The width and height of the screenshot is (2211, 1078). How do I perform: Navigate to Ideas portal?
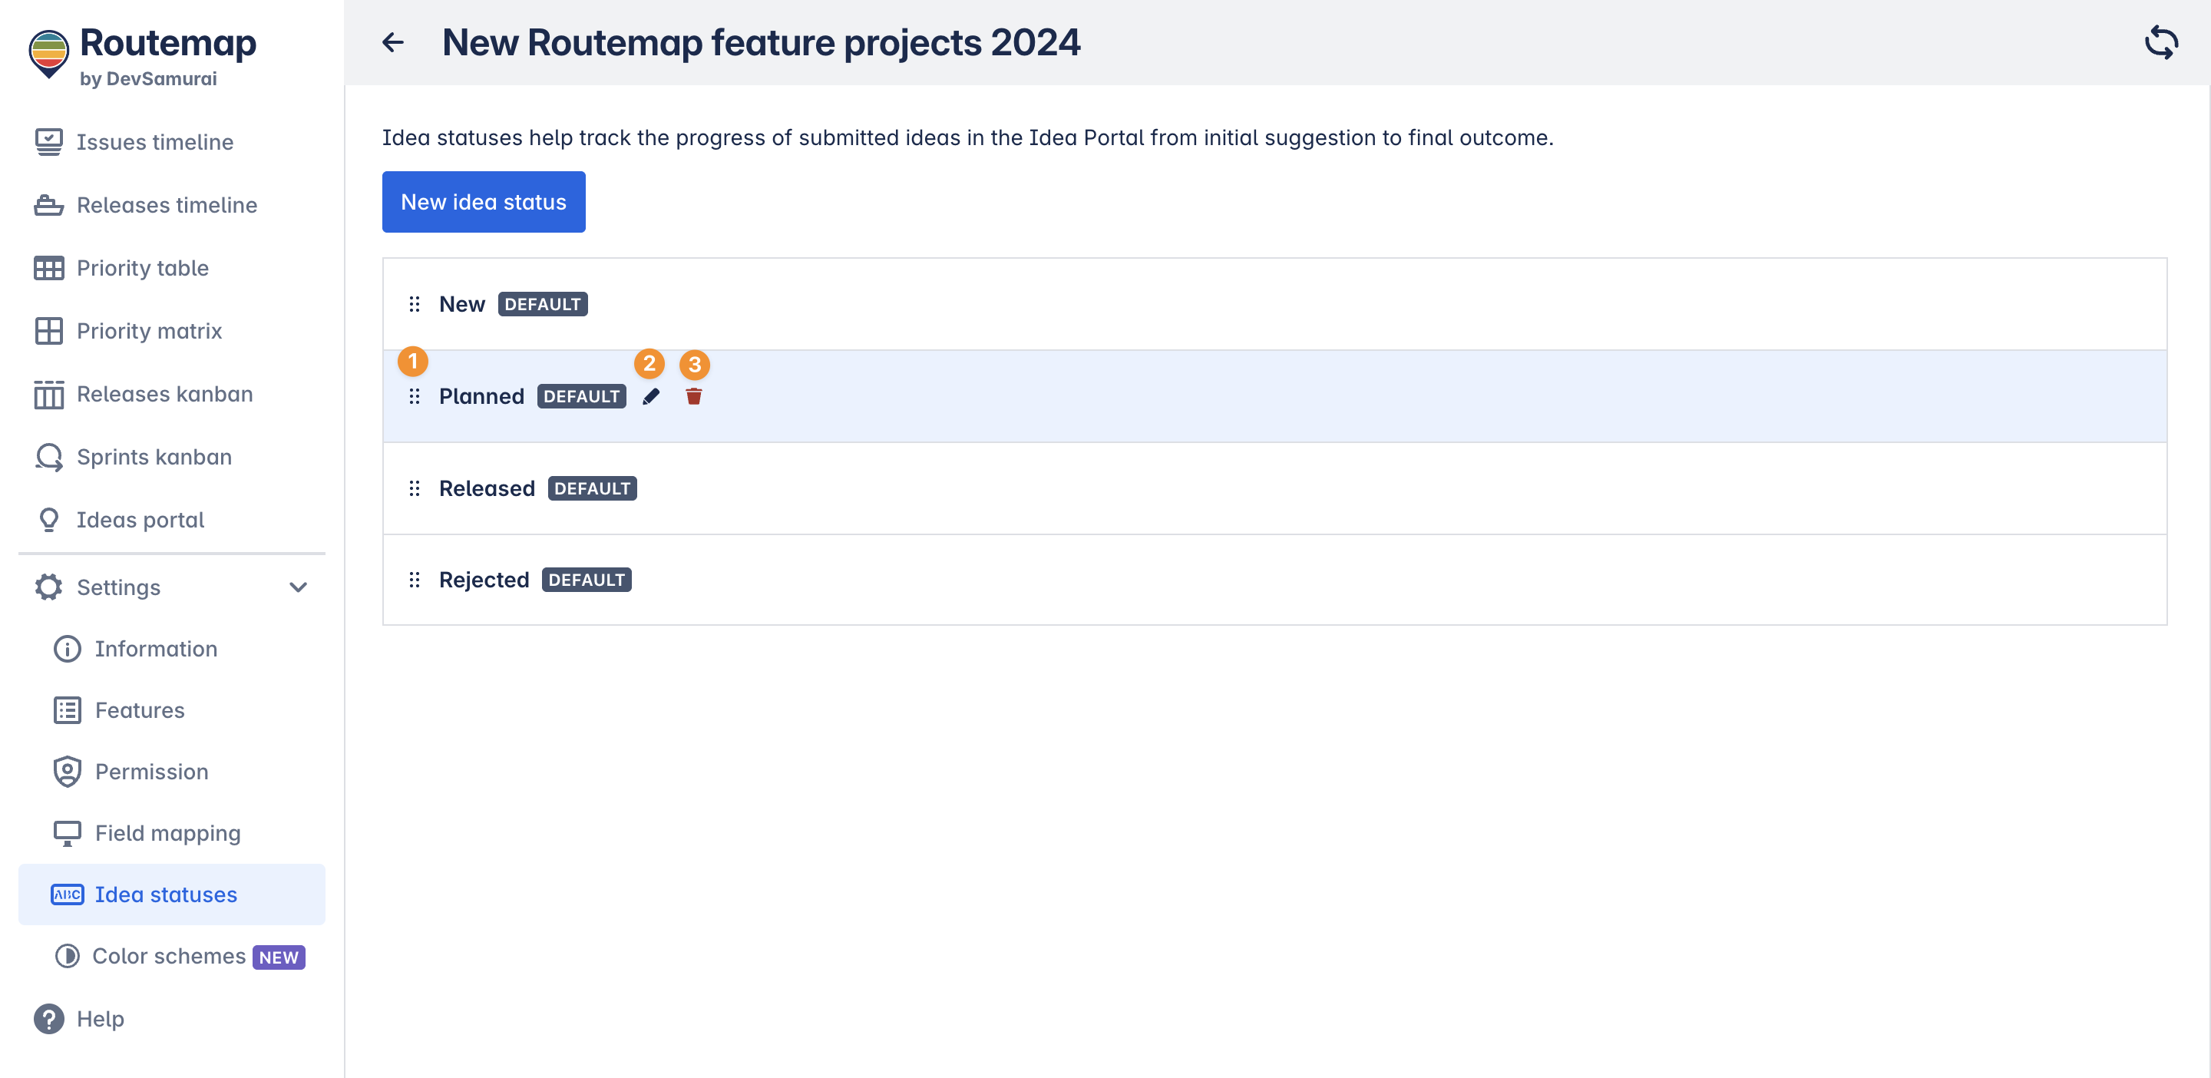pyautogui.click(x=140, y=519)
